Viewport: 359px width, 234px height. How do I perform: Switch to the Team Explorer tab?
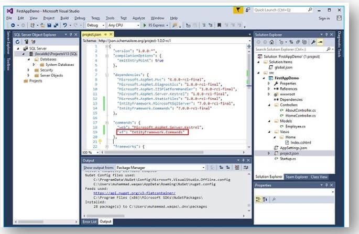[297, 177]
